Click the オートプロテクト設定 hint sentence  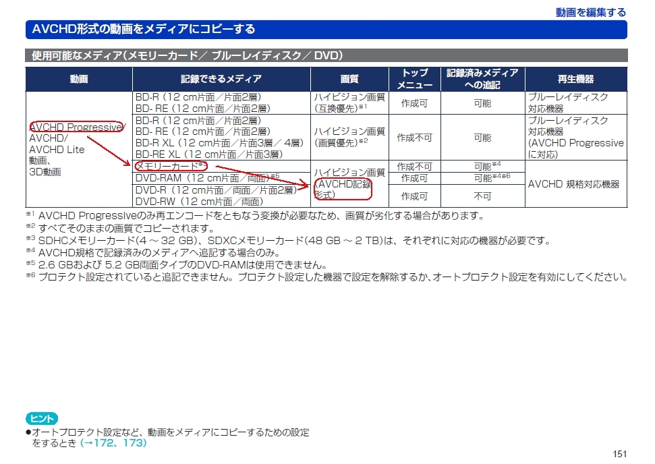[167, 437]
